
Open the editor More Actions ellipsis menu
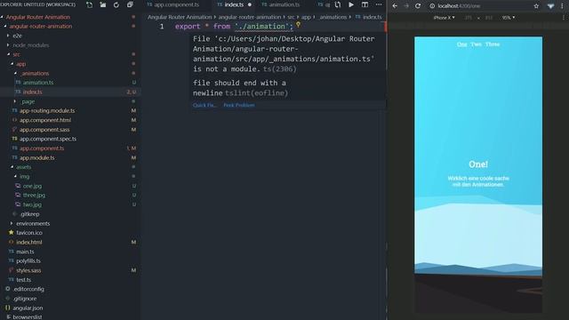click(379, 4)
